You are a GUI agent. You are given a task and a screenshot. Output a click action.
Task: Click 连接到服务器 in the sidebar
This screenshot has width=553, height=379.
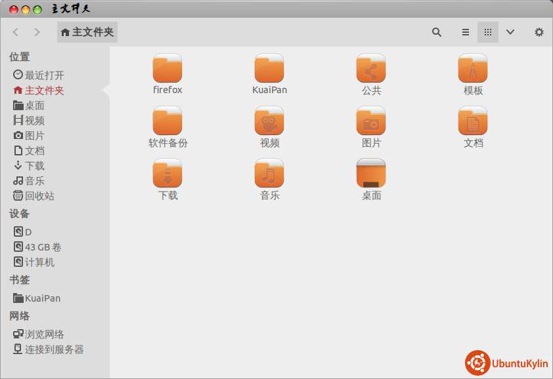click(54, 349)
